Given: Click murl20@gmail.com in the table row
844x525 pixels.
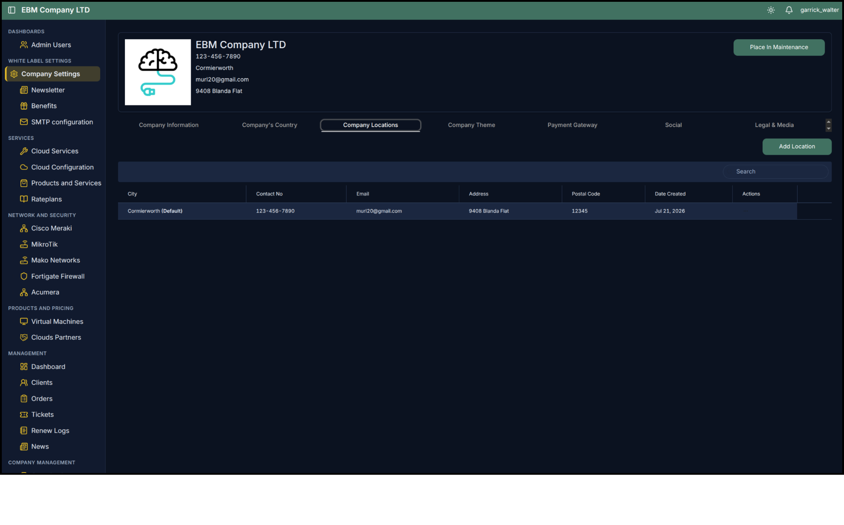Looking at the screenshot, I should [379, 211].
